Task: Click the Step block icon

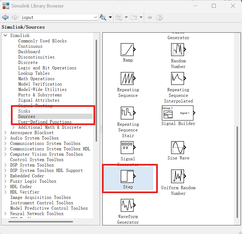Action: point(127,175)
